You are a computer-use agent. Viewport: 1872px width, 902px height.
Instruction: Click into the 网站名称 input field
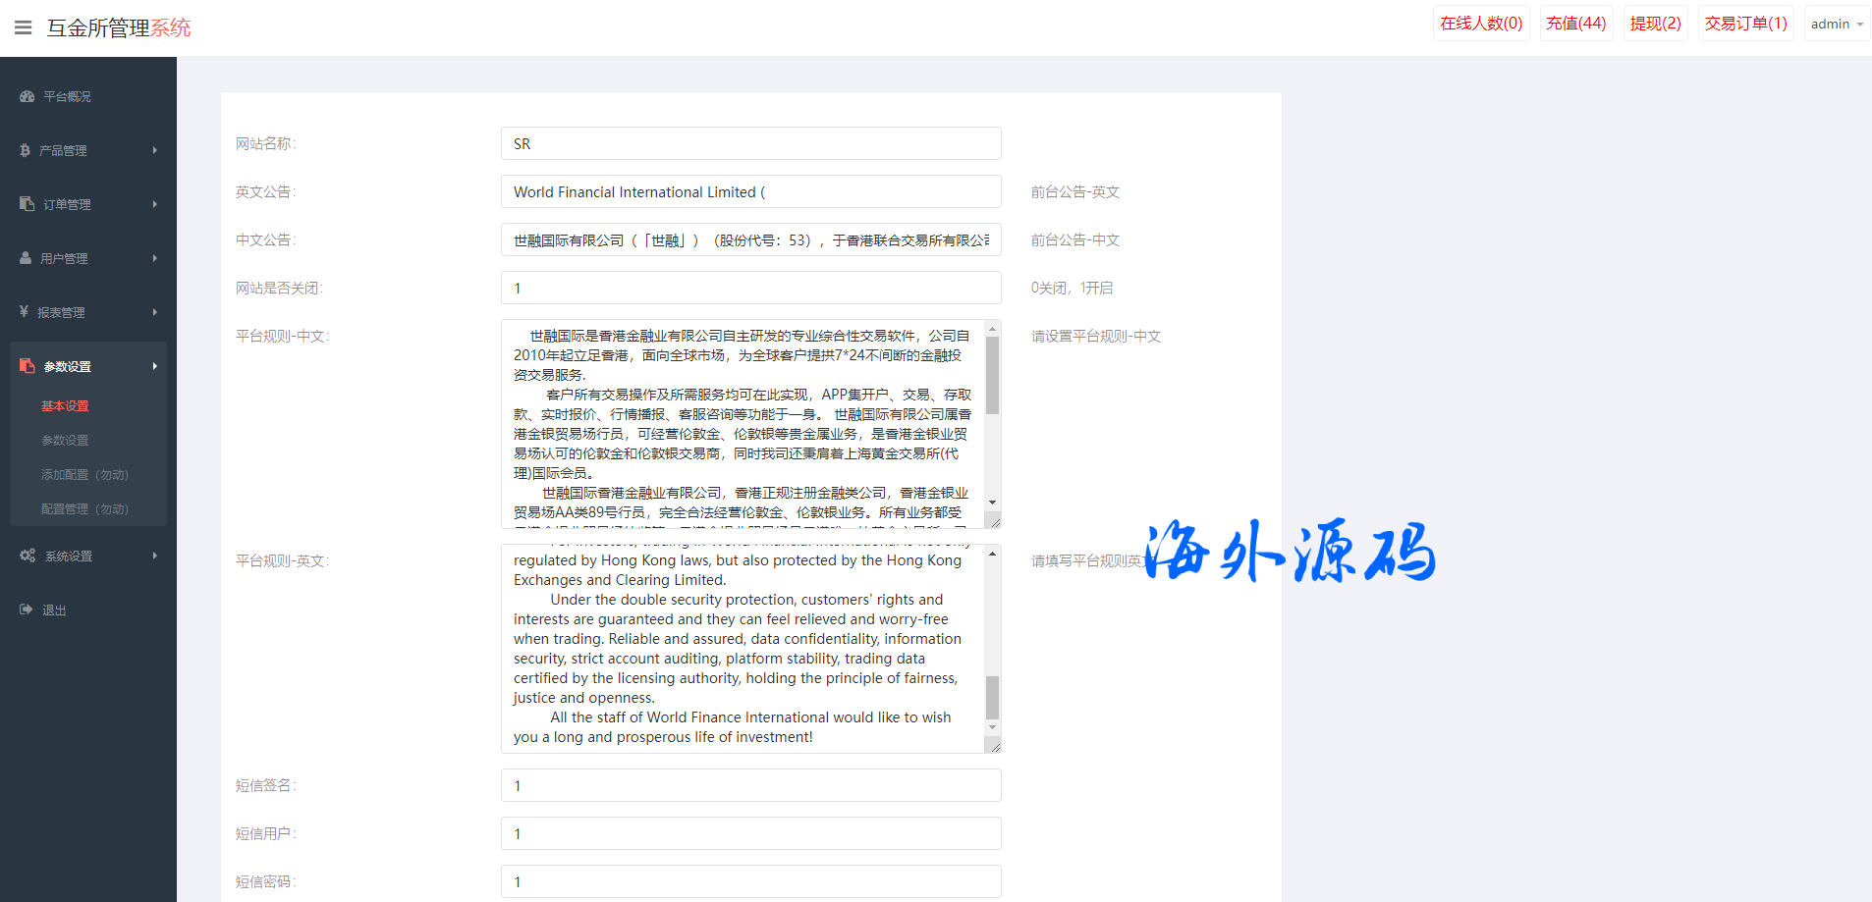[x=750, y=143]
